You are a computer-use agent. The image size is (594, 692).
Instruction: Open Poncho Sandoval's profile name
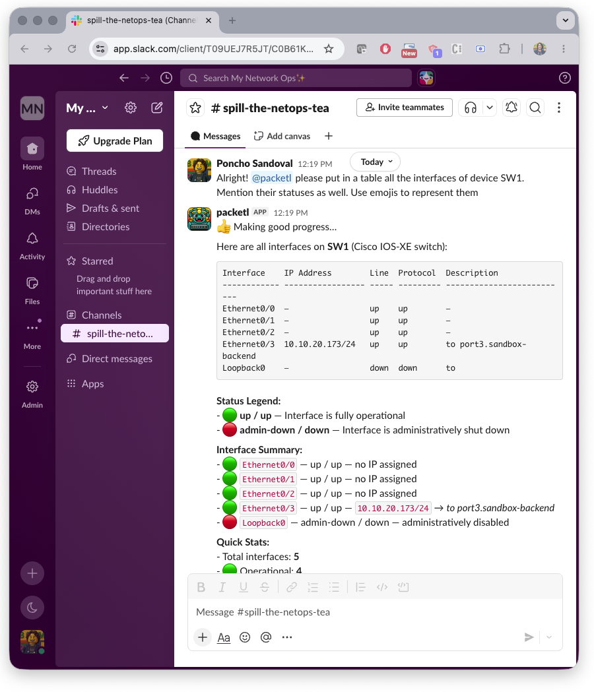(254, 164)
